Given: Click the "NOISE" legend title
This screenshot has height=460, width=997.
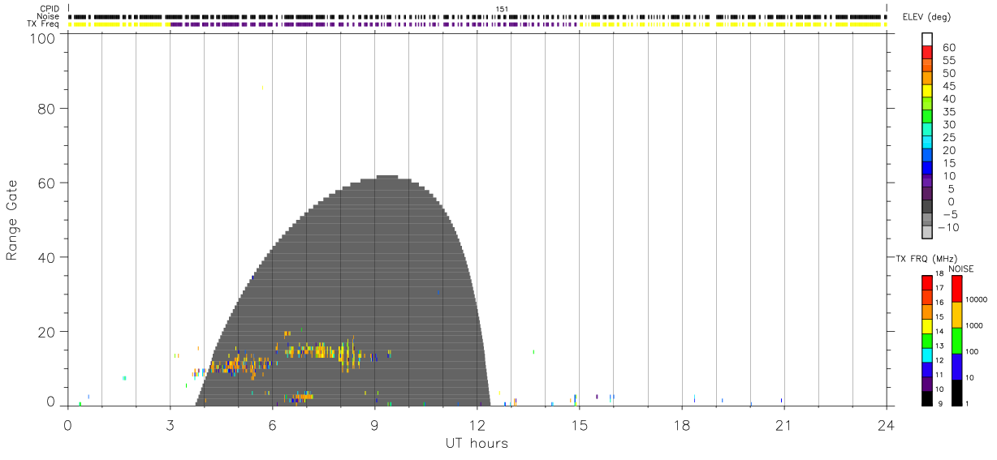Looking at the screenshot, I should (960, 269).
